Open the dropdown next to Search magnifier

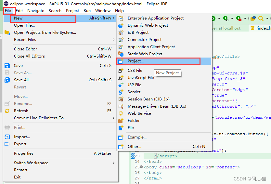(267, 18)
